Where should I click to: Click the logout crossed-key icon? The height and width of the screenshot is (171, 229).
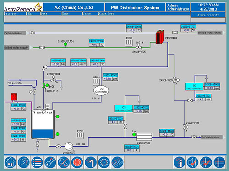64,162
